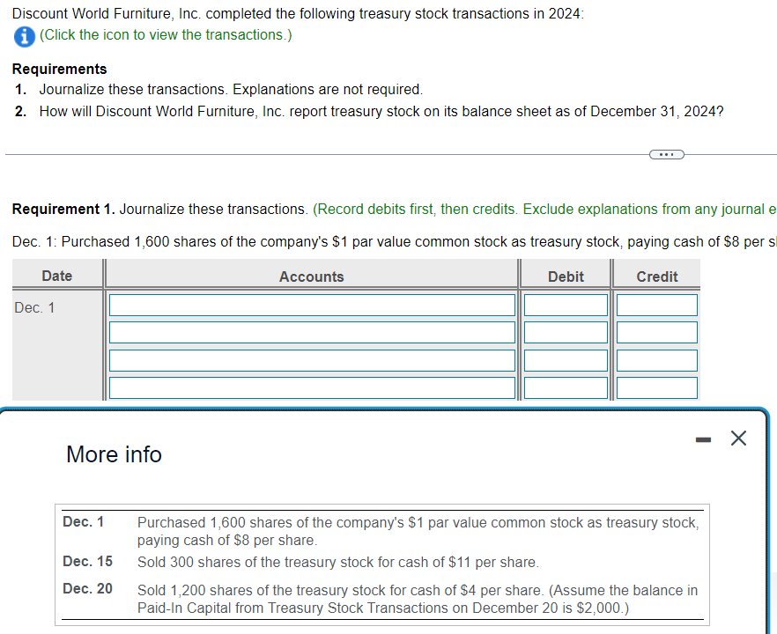Click the 'Dec. 15' entry in More info
Viewport: 777px width, 634px height.
pos(88,561)
